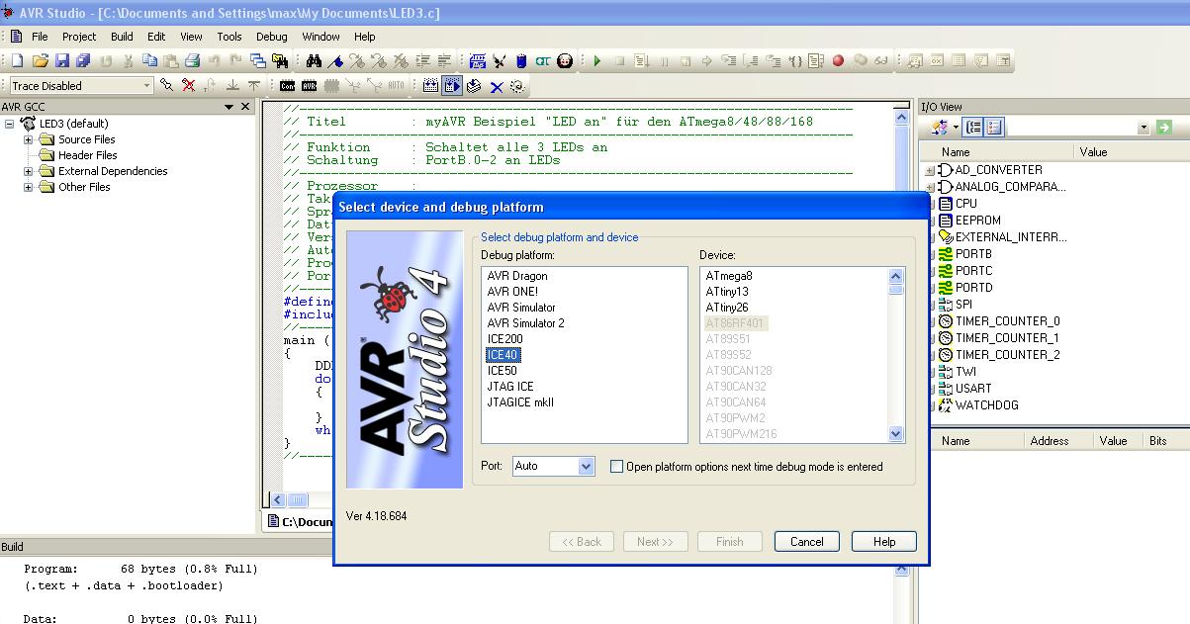Screen dimensions: 1190x624
Task: Click the red crossed-out probe icon
Action: [188, 86]
